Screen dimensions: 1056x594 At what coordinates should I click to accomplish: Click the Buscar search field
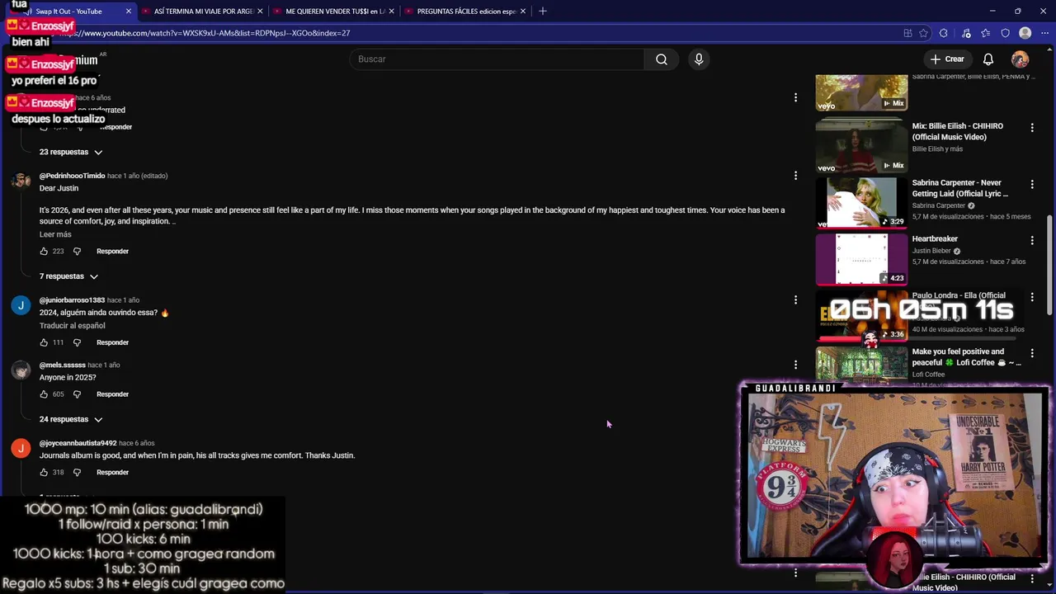click(x=497, y=59)
